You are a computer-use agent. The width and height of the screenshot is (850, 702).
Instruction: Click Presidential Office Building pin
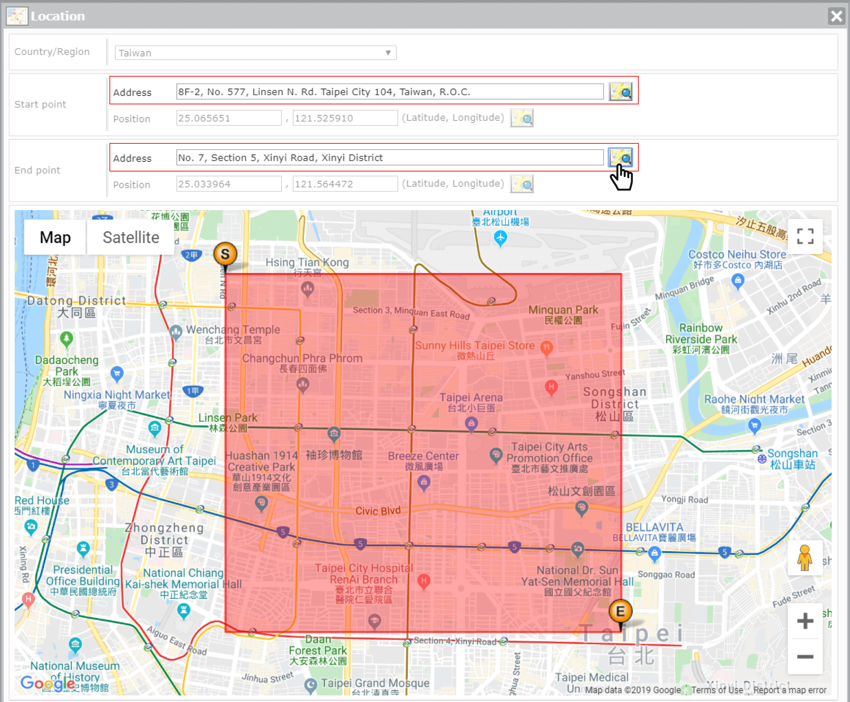(x=83, y=549)
